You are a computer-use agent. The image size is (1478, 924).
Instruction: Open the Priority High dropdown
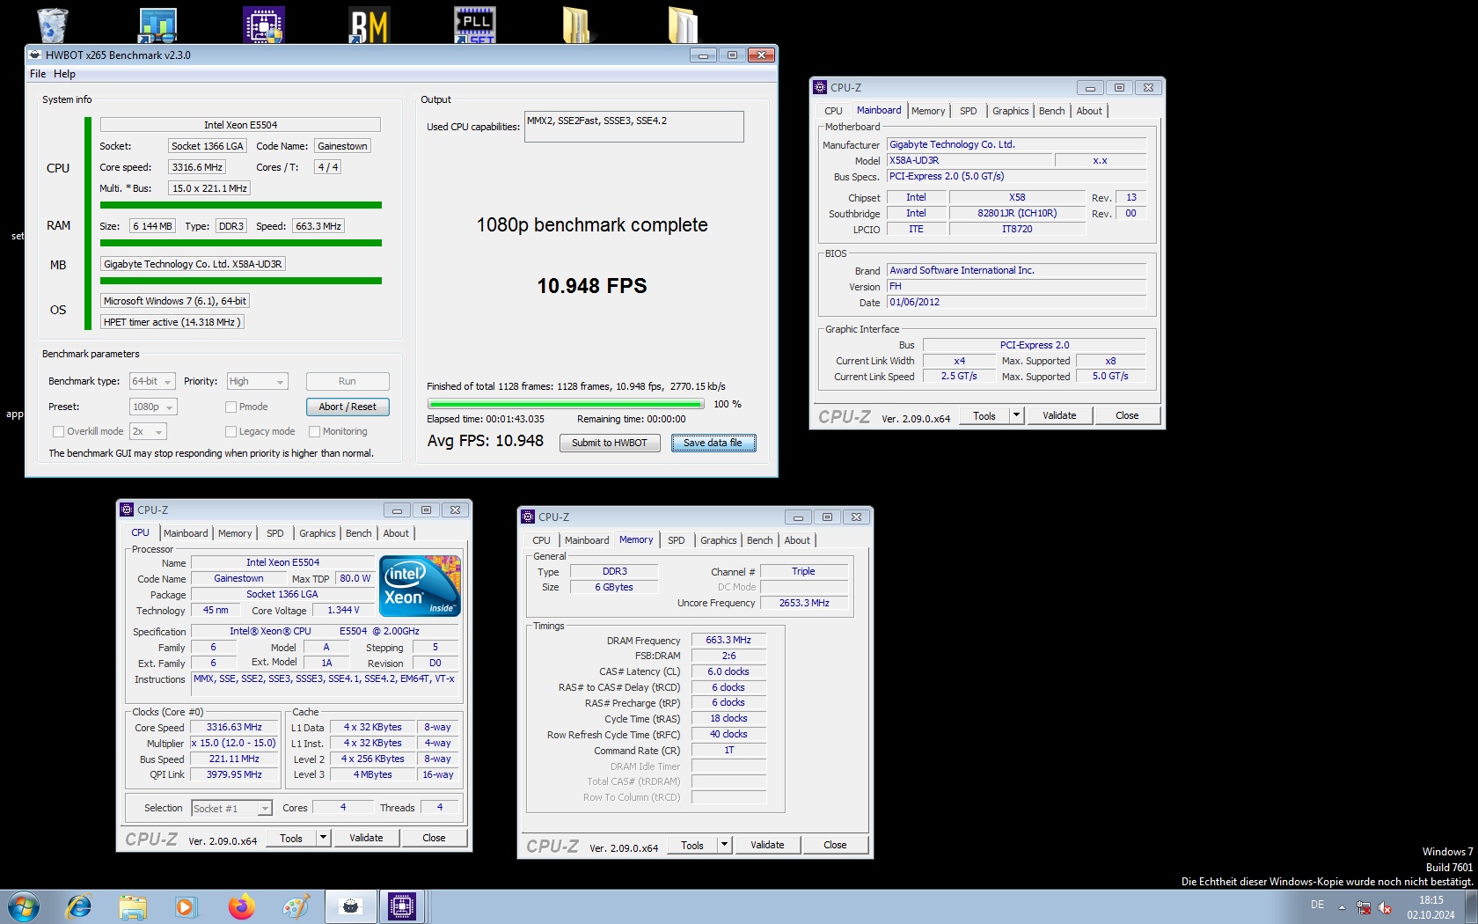(257, 381)
